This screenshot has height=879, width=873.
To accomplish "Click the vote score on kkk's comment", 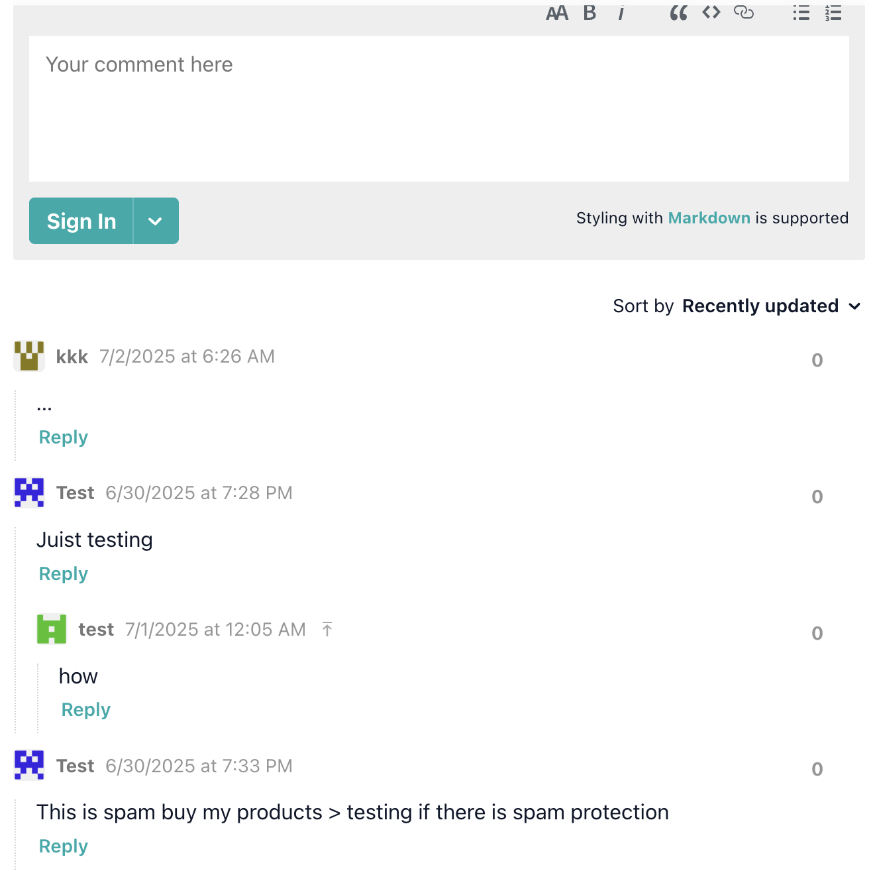I will tap(817, 361).
